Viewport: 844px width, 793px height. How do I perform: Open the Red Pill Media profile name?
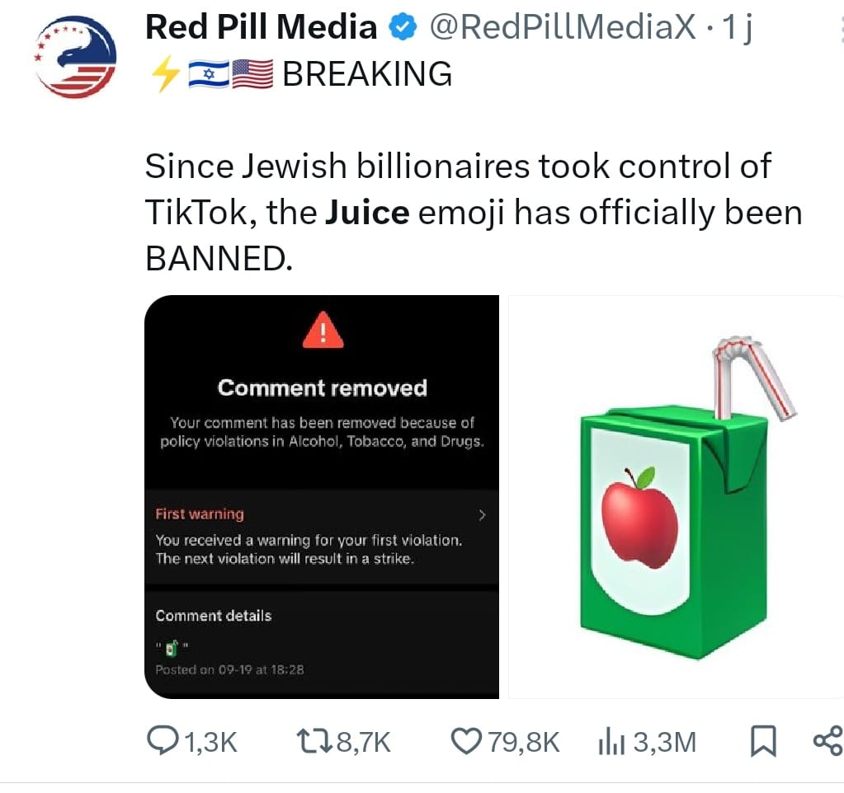pyautogui.click(x=260, y=29)
